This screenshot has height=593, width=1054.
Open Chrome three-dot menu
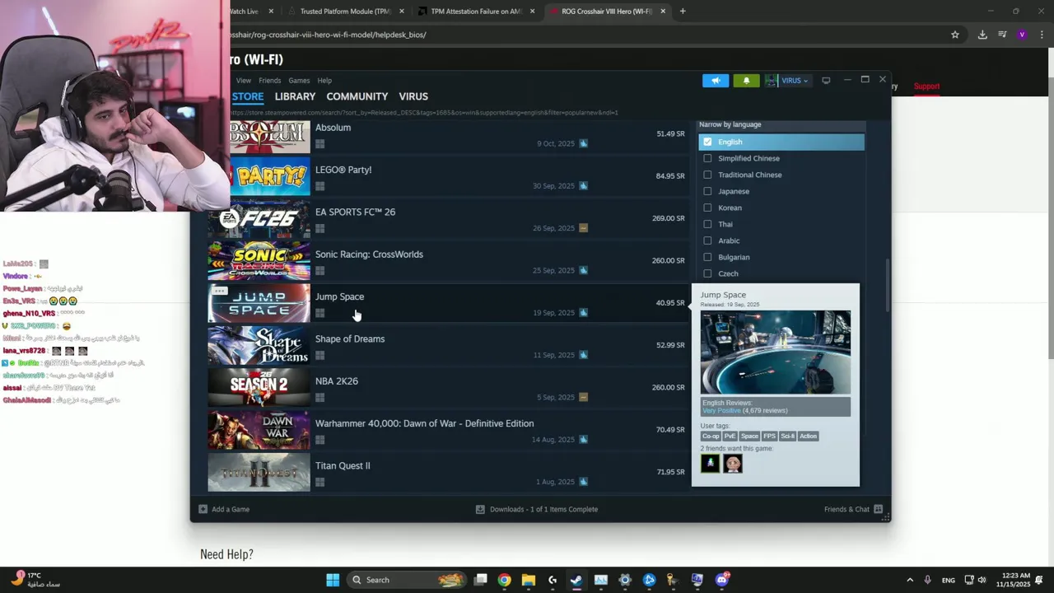coord(1041,35)
